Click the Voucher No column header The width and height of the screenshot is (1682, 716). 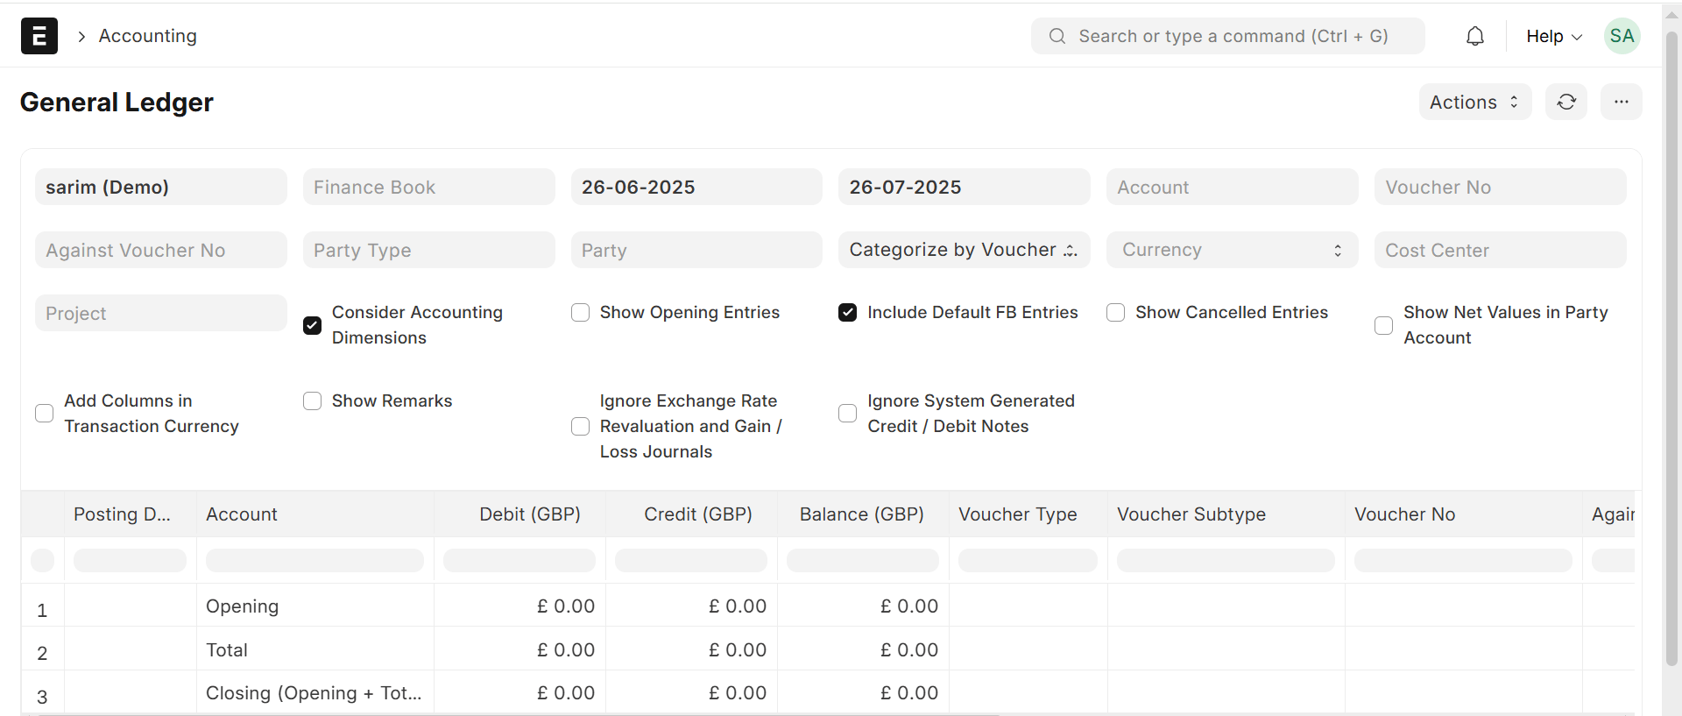pos(1464,514)
